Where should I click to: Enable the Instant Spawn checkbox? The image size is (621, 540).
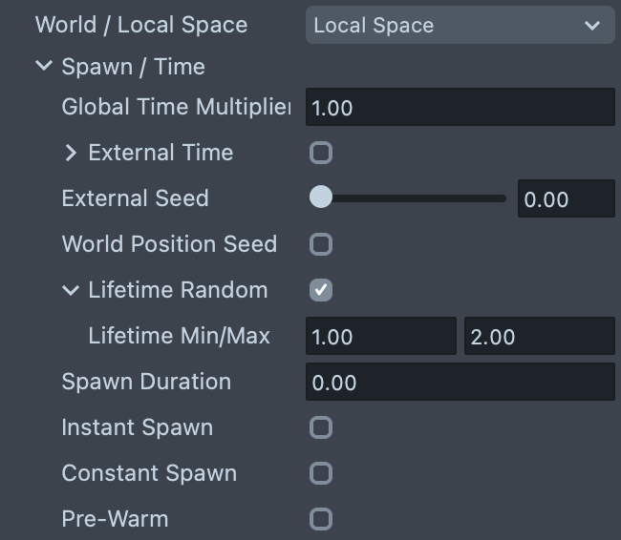321,427
